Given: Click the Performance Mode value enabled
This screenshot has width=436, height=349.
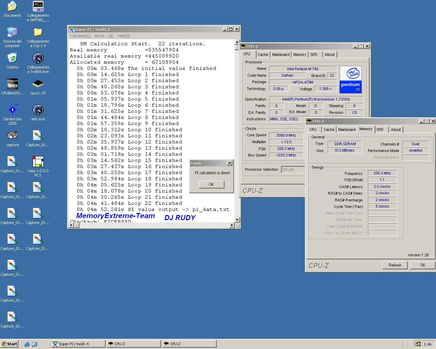Looking at the screenshot, I should (x=416, y=150).
